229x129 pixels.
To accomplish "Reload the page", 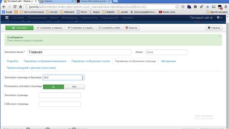I will pyautogui.click(x=15, y=7).
